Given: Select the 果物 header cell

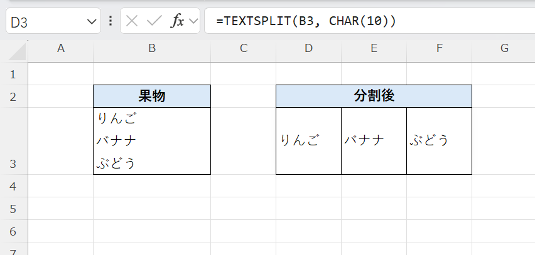Looking at the screenshot, I should 151,96.
